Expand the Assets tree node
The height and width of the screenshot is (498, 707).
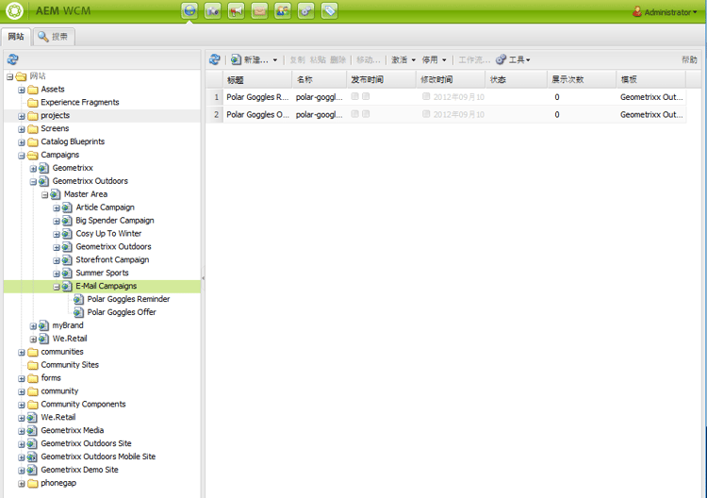[x=21, y=90]
